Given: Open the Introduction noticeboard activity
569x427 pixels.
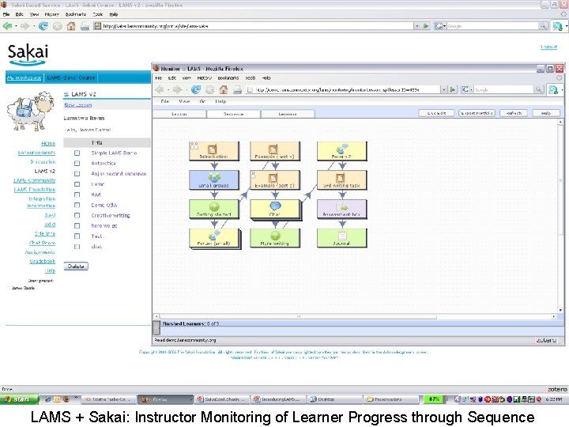Looking at the screenshot, I should [213, 151].
